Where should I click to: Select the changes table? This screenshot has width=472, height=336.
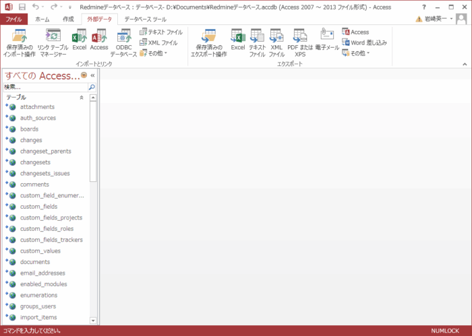click(47, 140)
